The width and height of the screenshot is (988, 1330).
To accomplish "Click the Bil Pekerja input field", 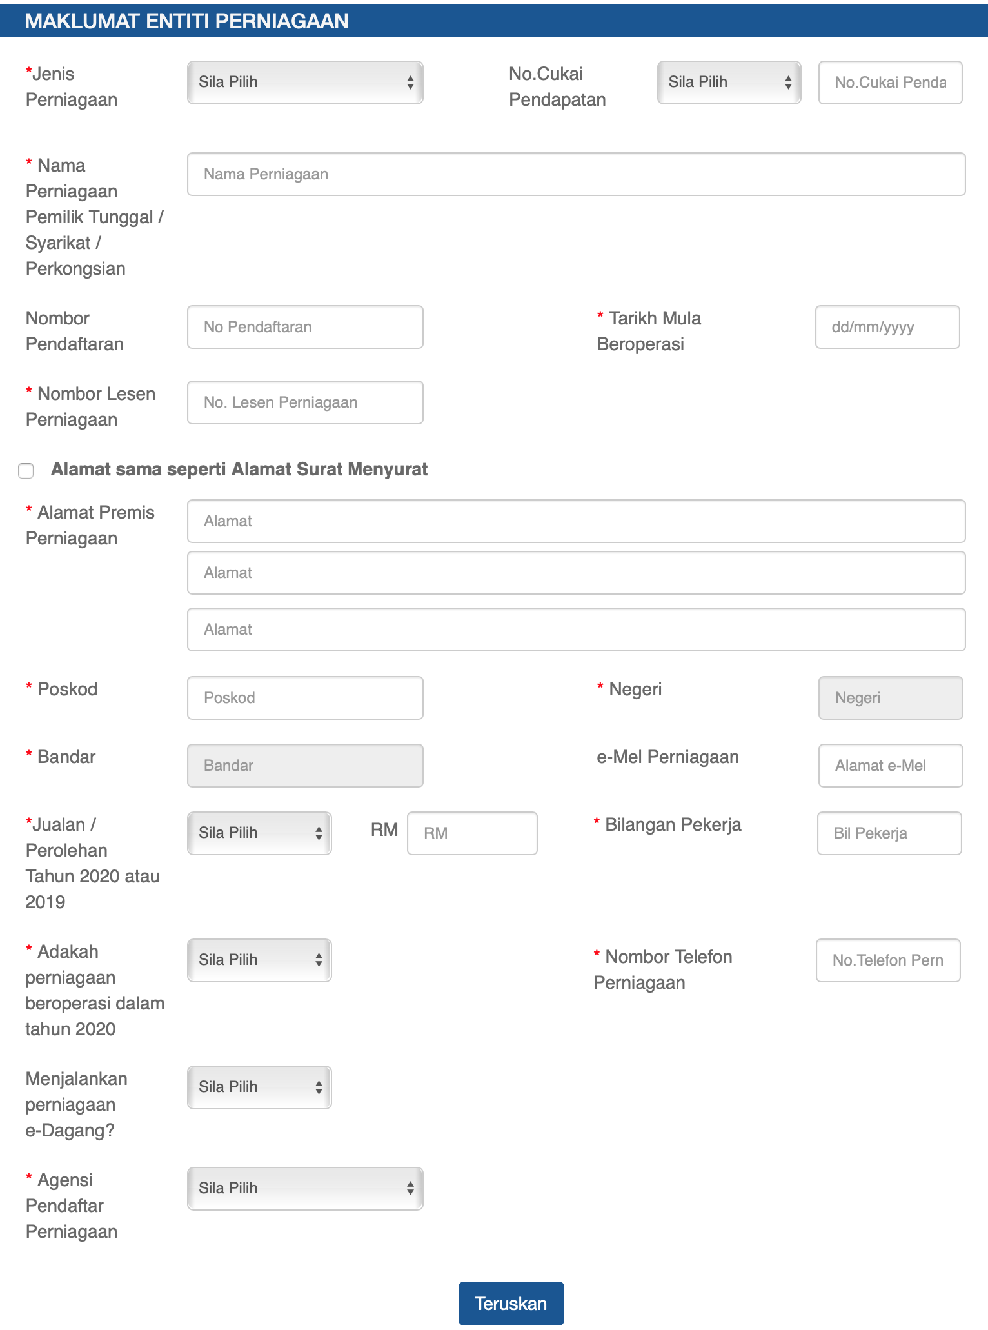I will pyautogui.click(x=889, y=833).
